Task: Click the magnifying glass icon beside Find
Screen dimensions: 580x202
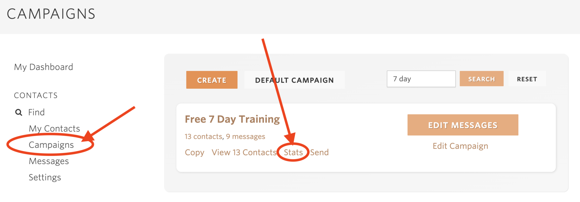Action: (19, 112)
